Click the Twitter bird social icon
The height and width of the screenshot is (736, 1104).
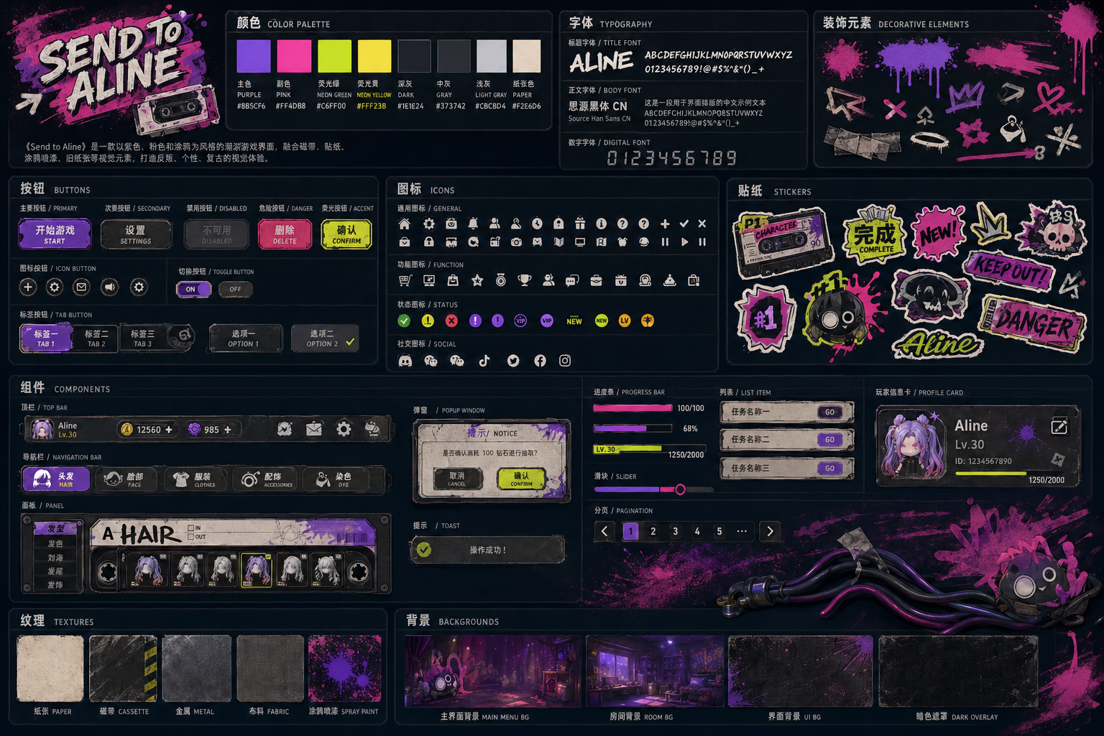(513, 361)
